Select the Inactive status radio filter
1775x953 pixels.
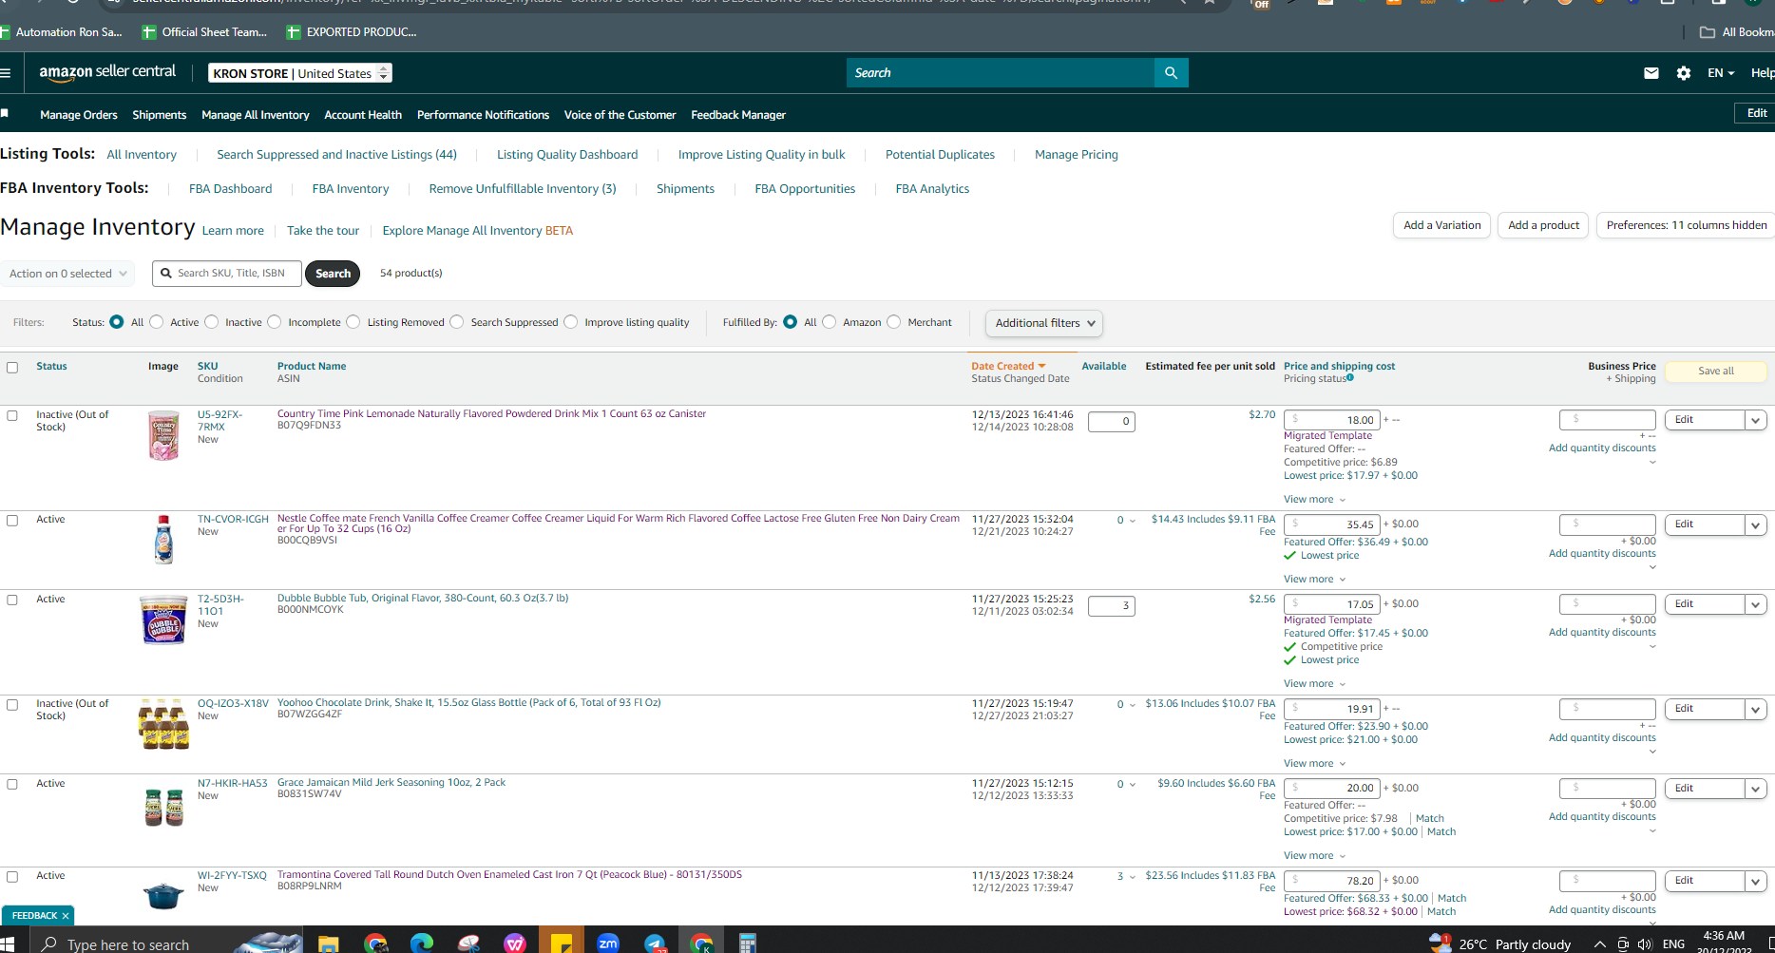click(x=212, y=322)
